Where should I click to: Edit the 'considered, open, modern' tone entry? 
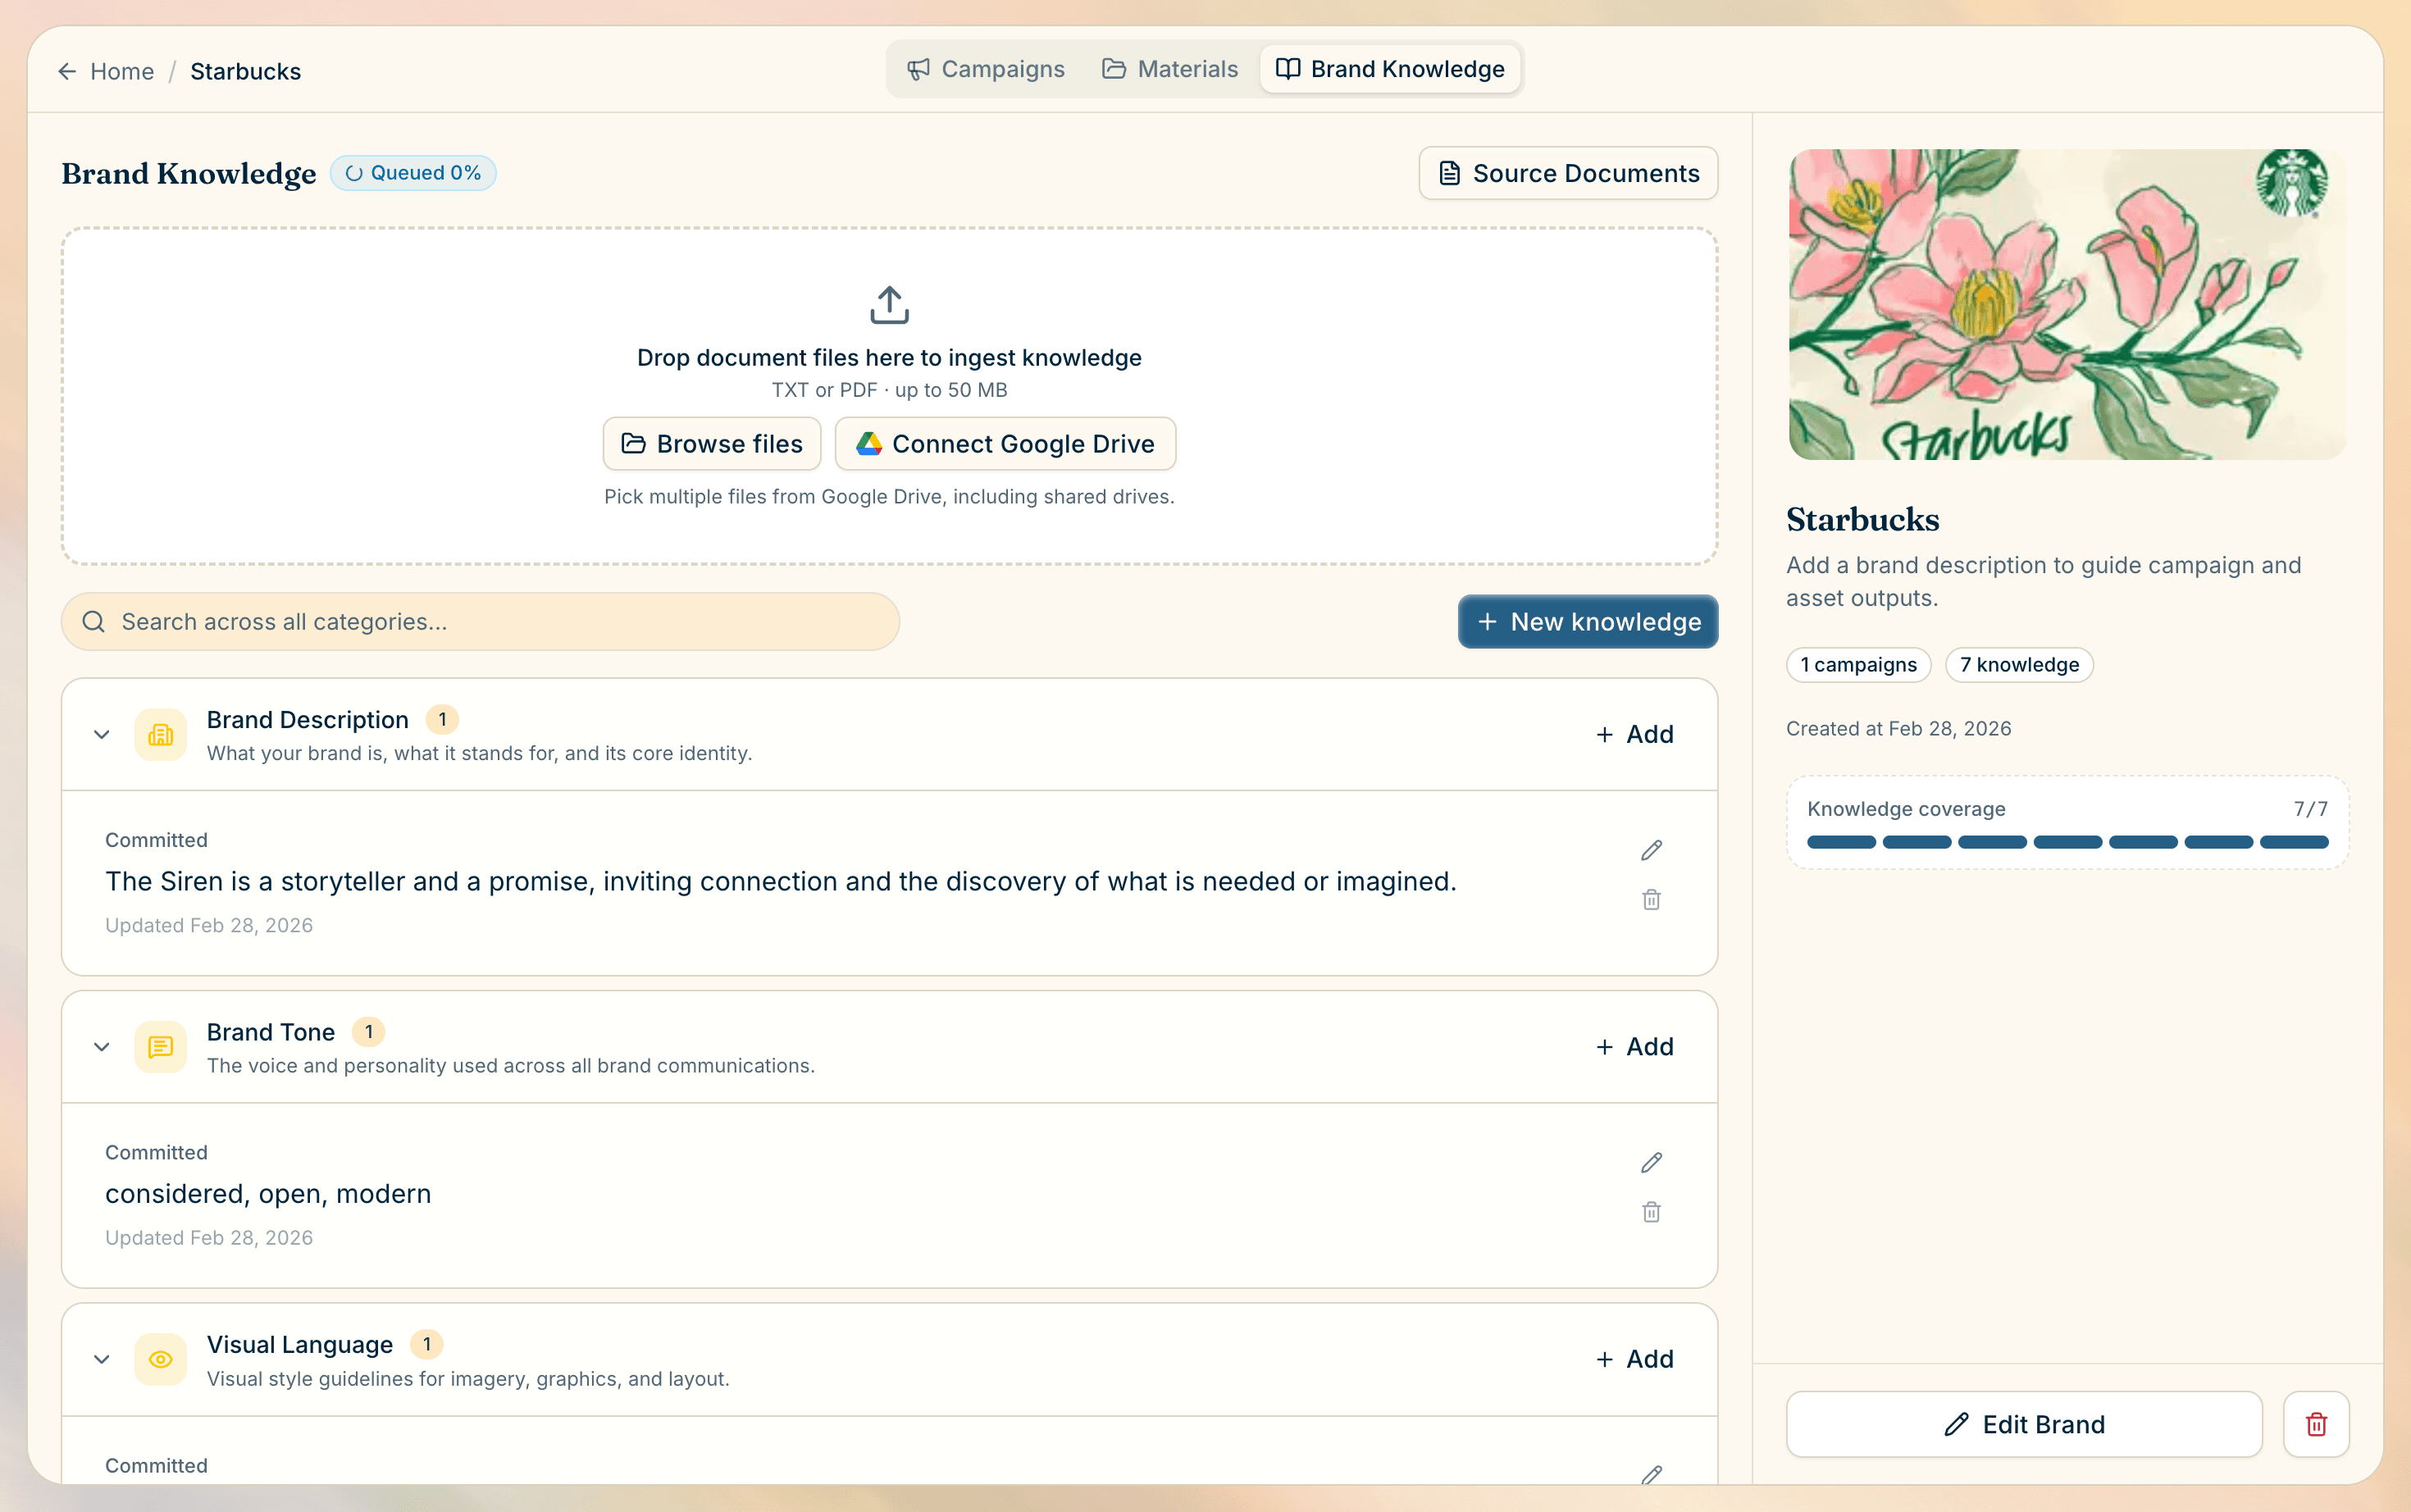pos(1651,1163)
